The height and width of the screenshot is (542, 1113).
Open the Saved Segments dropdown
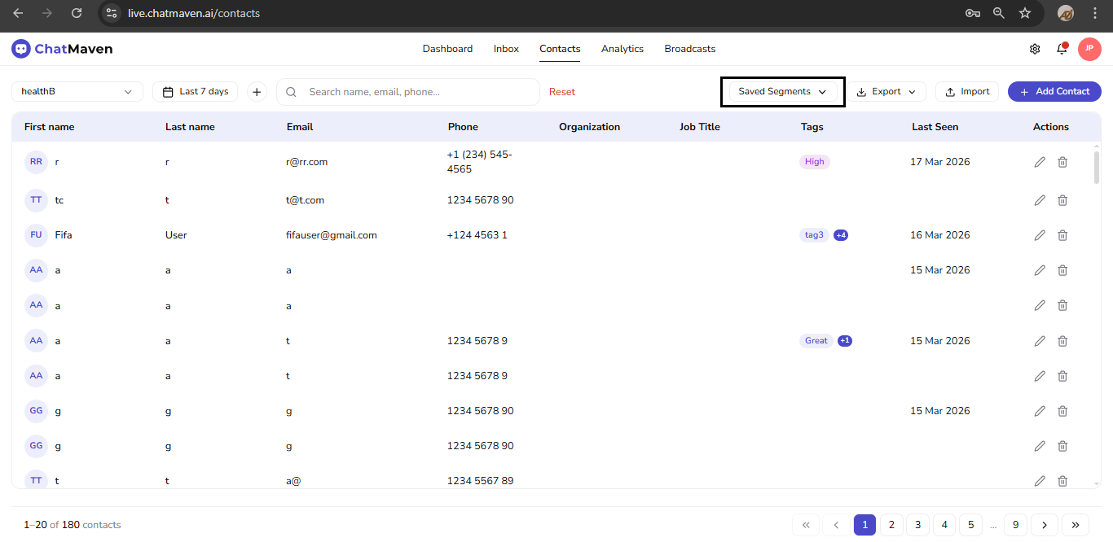coord(781,91)
